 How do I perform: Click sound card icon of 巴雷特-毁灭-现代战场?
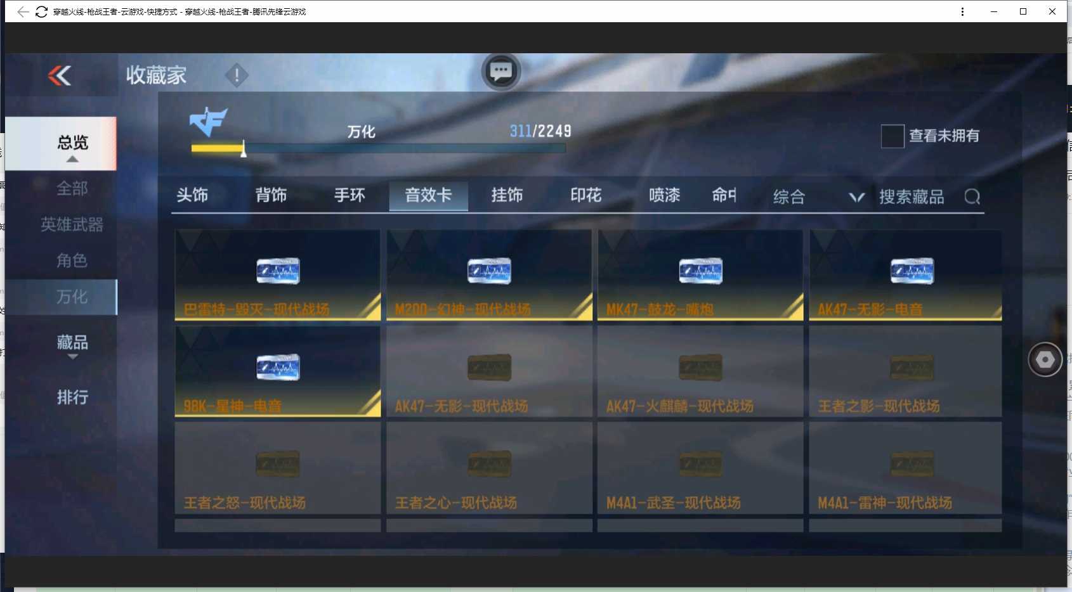click(278, 271)
